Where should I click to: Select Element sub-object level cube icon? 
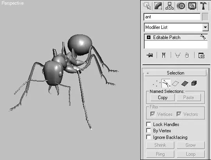coord(194,83)
